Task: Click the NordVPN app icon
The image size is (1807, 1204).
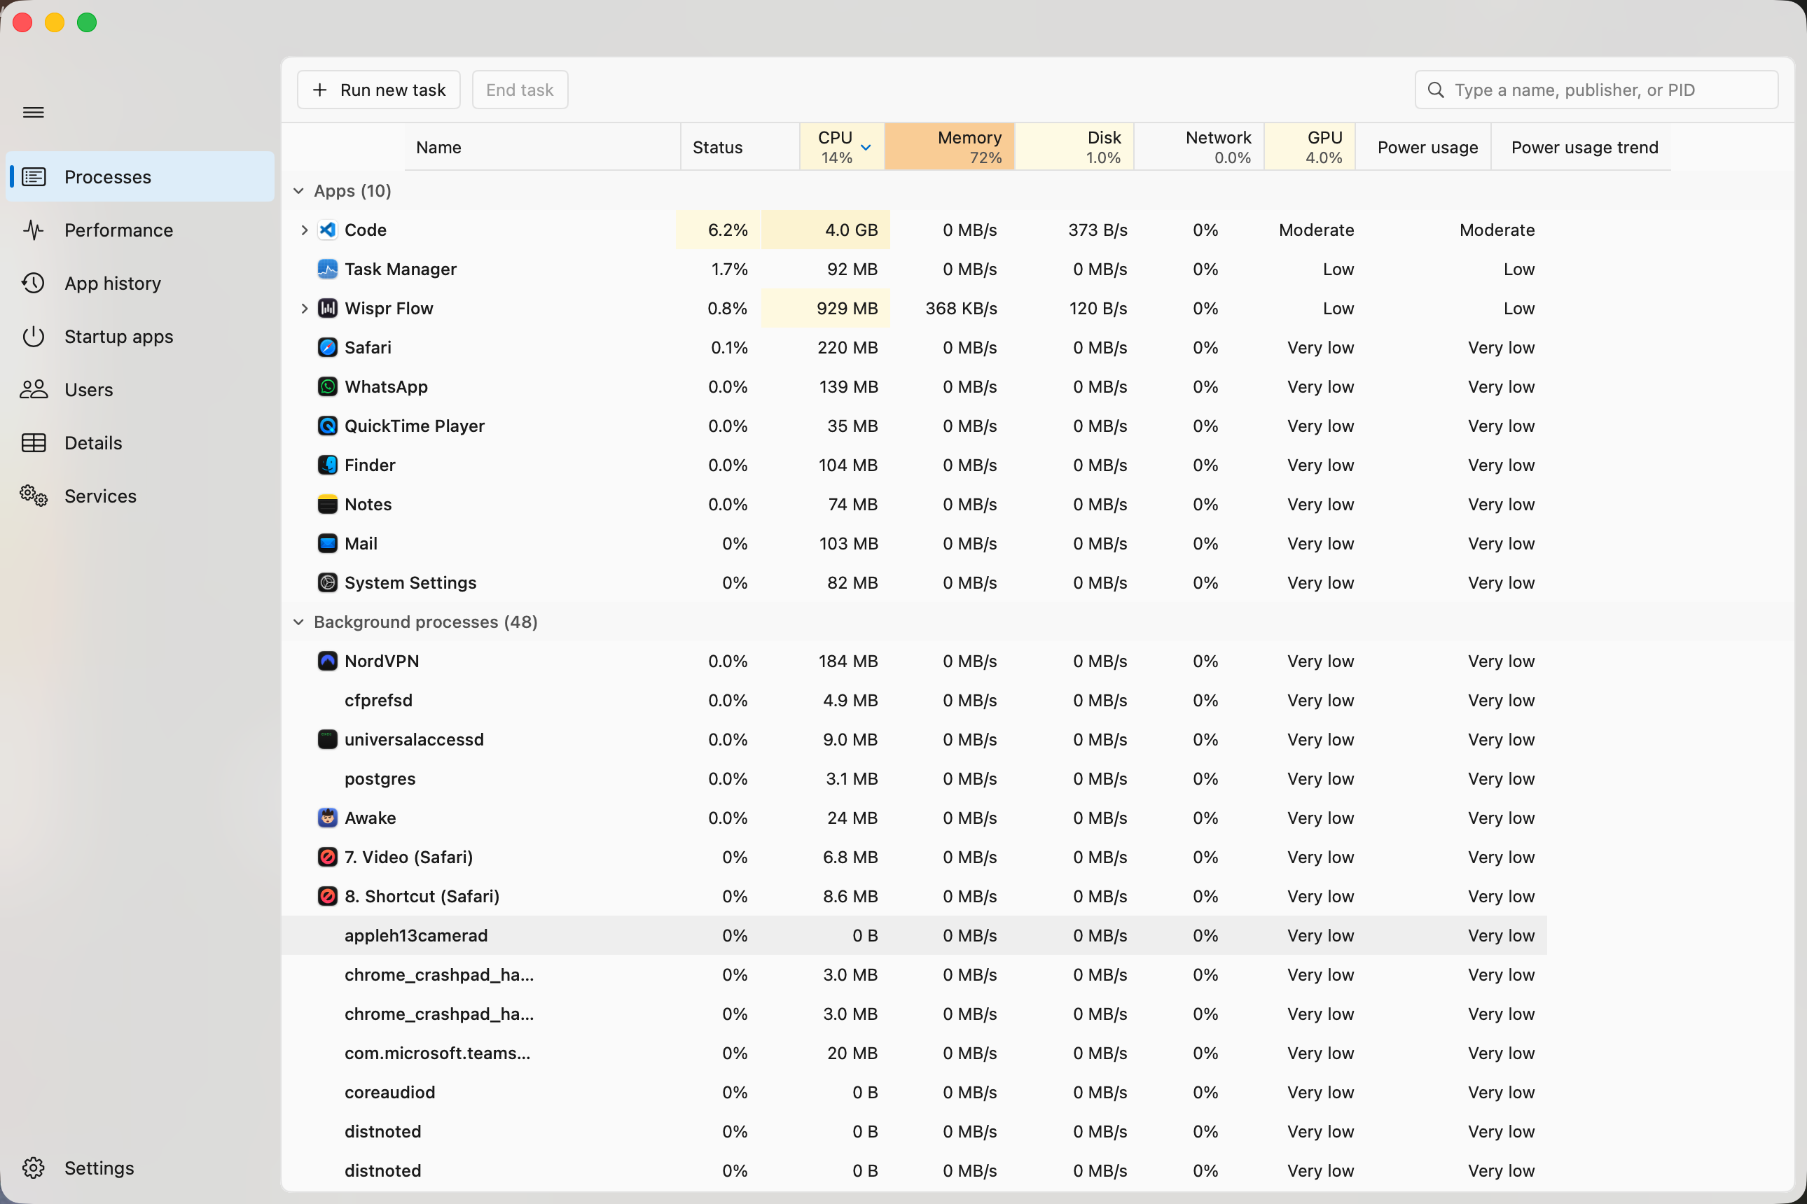Action: pos(327,660)
